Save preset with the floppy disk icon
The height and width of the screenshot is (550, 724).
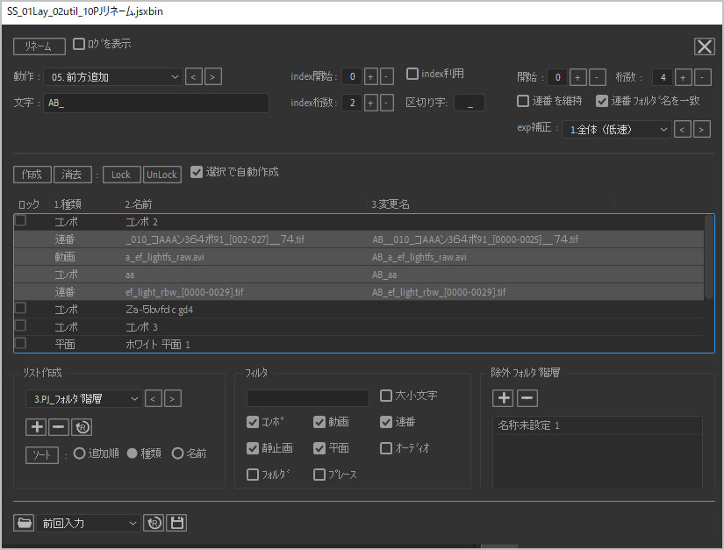click(177, 523)
